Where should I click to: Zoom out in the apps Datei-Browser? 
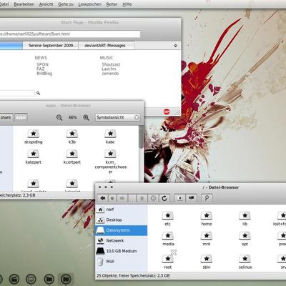click(59, 117)
